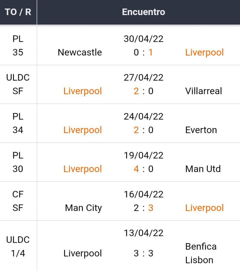
Task: Open the Villarreal team link
Action: 203,91
